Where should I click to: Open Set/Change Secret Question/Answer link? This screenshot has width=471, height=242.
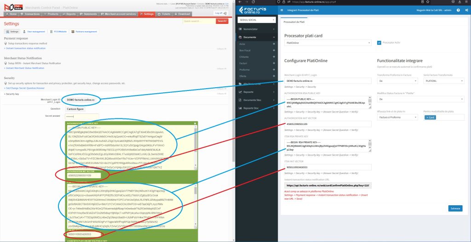coord(24,88)
